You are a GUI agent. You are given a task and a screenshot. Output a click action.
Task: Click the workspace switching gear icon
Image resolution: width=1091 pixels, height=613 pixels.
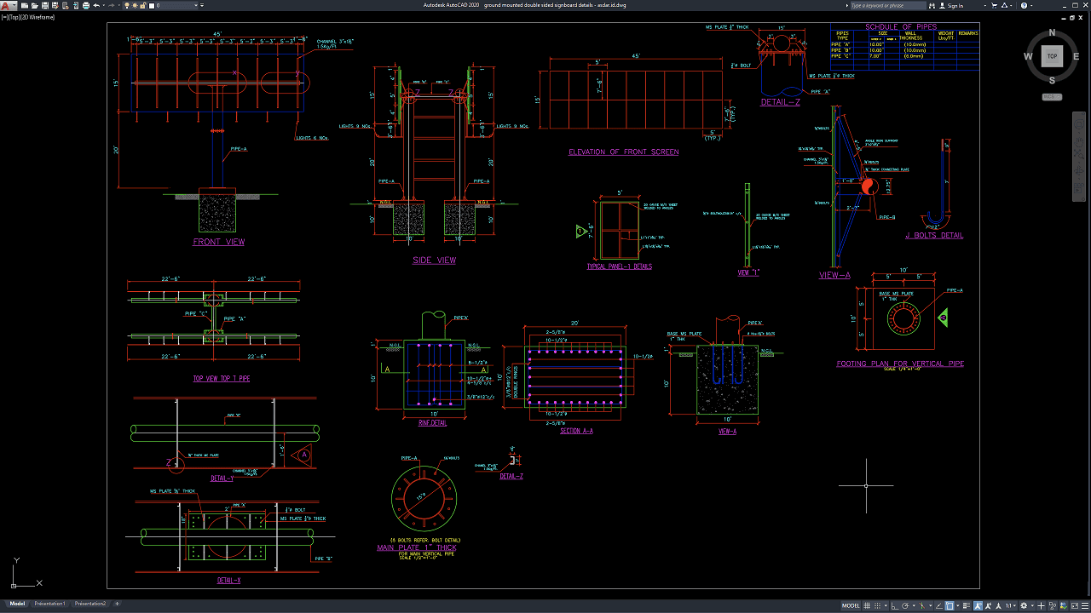[x=1024, y=605]
